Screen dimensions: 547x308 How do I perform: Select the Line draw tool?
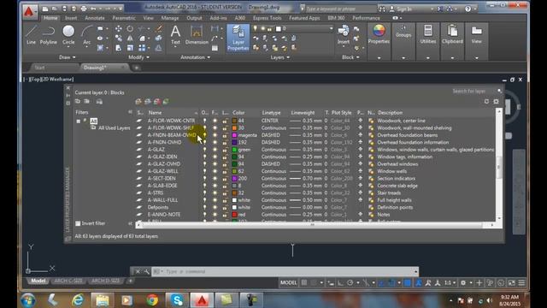31,35
